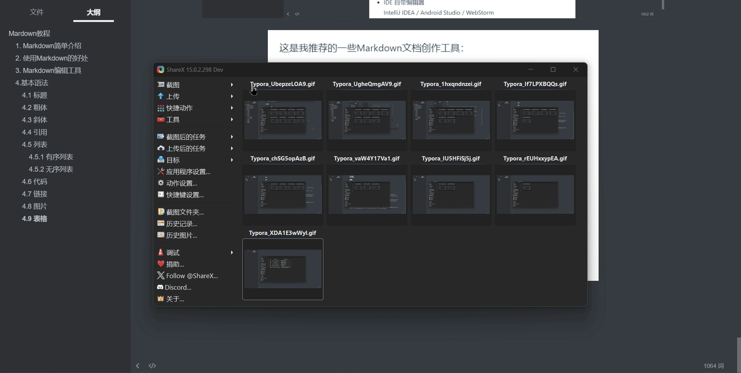741x373 pixels.
Task: Click the Discord logo icon
Action: 160,287
